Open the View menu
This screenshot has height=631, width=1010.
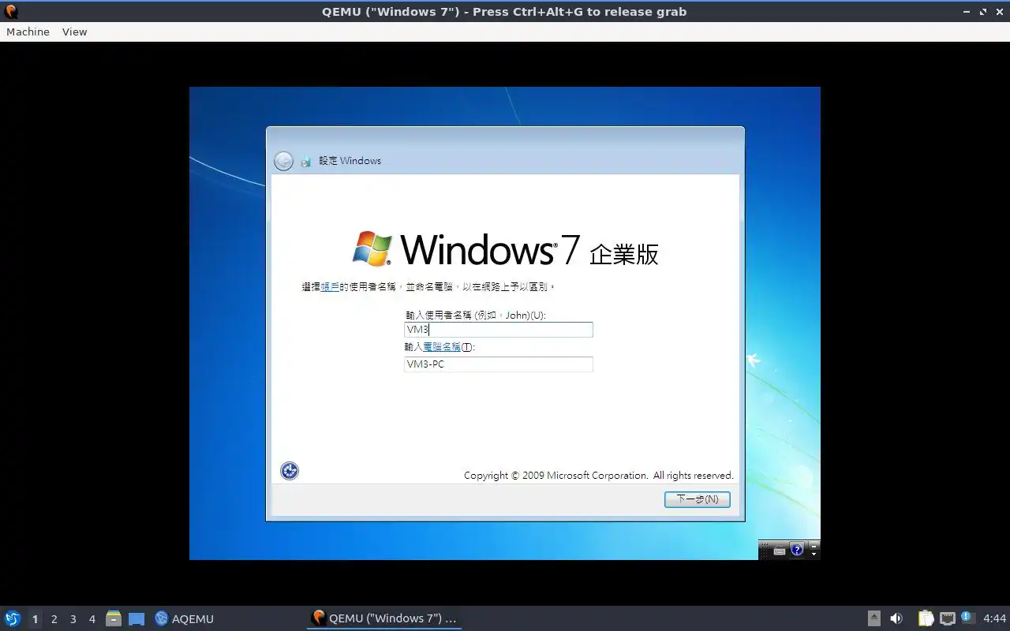[x=74, y=32]
